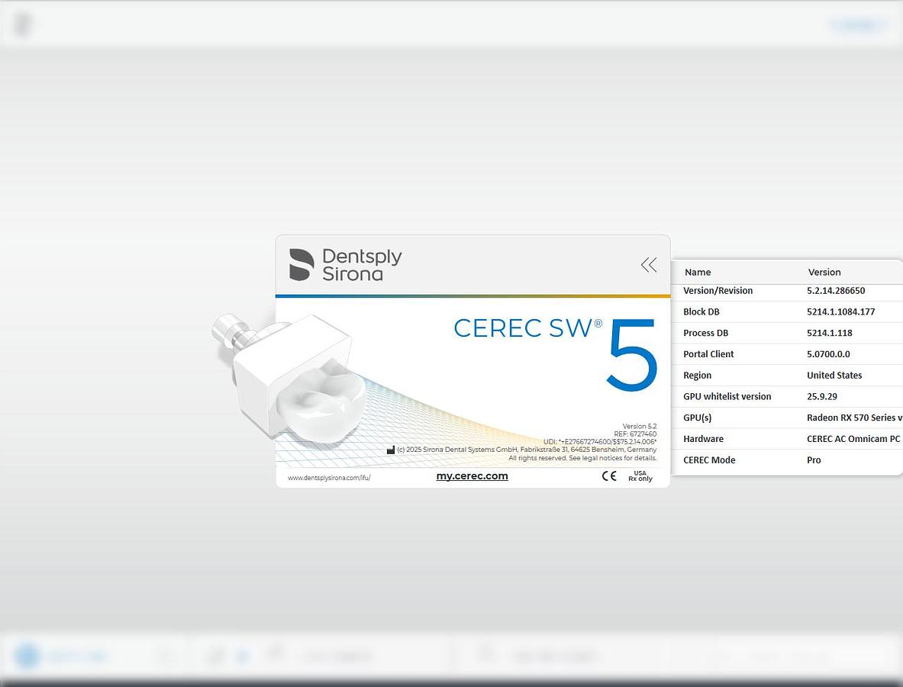The width and height of the screenshot is (903, 687).
Task: Click the Version 5.2 text on splash
Action: tap(639, 427)
